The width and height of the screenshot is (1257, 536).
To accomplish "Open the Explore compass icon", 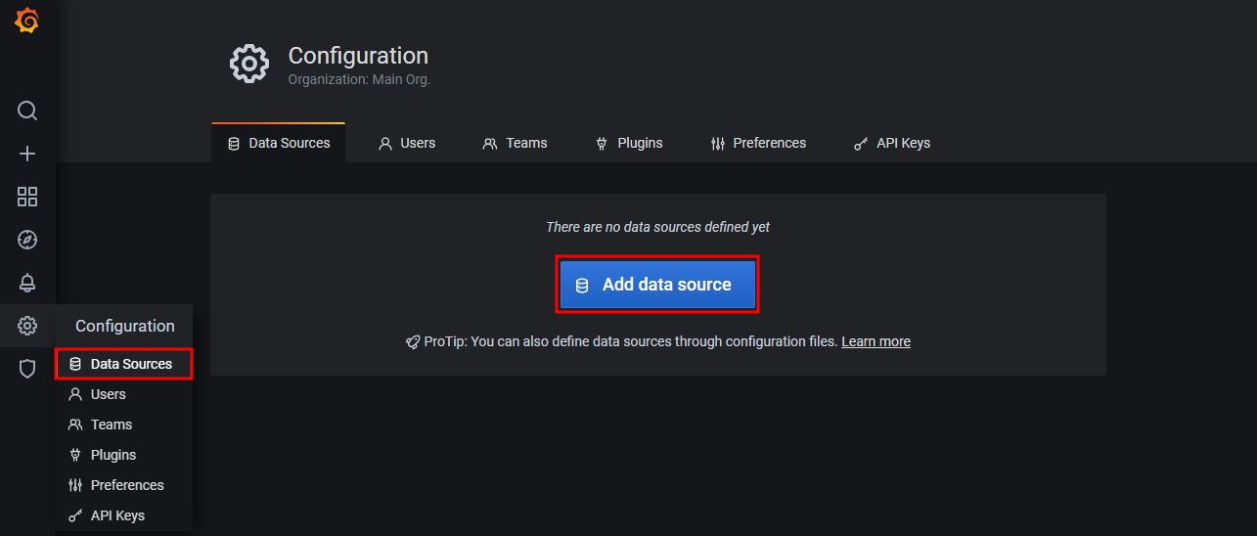I will point(27,240).
